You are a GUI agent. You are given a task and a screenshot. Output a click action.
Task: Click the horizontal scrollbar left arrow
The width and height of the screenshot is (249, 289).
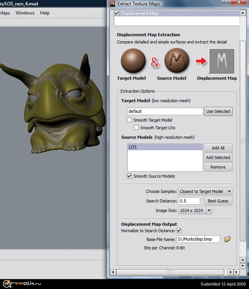pos(113,272)
